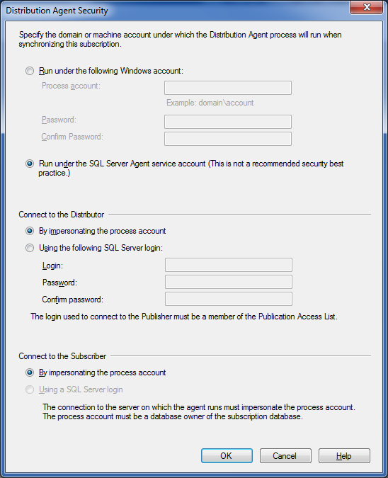Click the Process account label
This screenshot has width=388, height=478.
(71, 86)
